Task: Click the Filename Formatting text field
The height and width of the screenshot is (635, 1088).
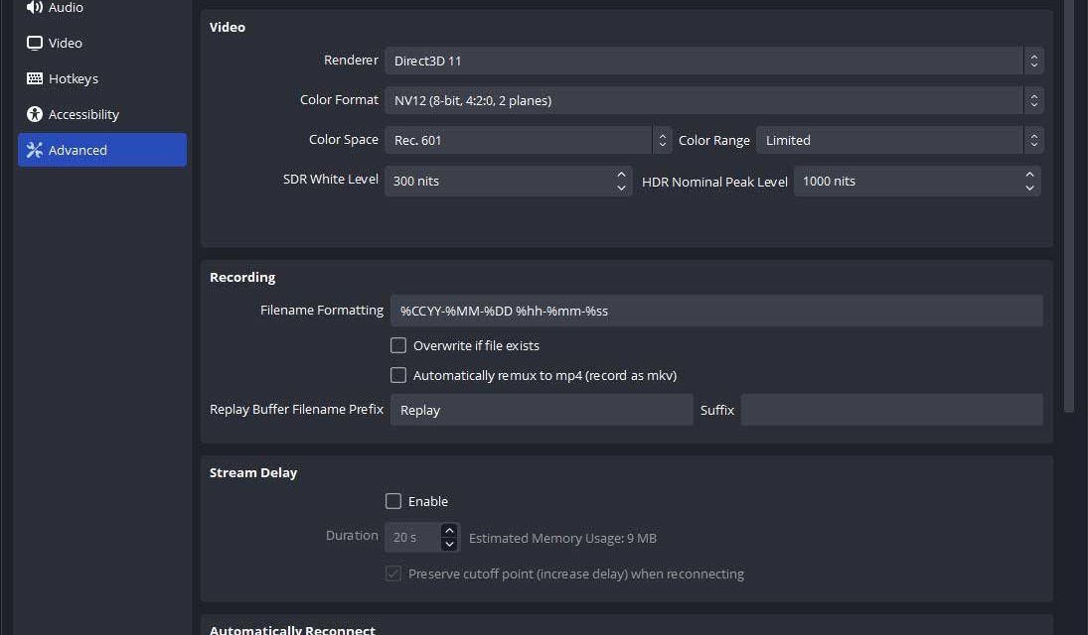Action: coord(715,311)
